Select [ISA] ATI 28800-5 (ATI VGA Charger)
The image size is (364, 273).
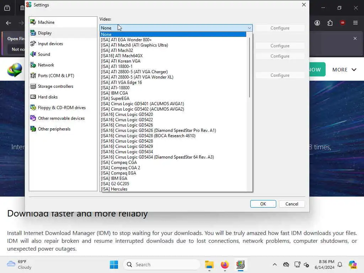[173, 72]
